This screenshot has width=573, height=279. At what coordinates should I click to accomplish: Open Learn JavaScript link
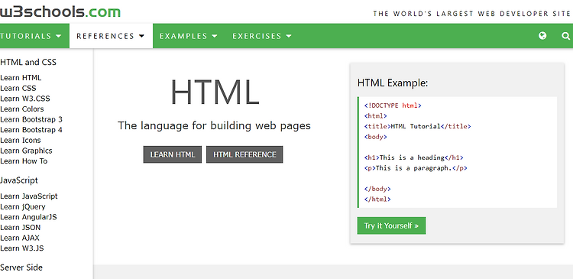[29, 196]
